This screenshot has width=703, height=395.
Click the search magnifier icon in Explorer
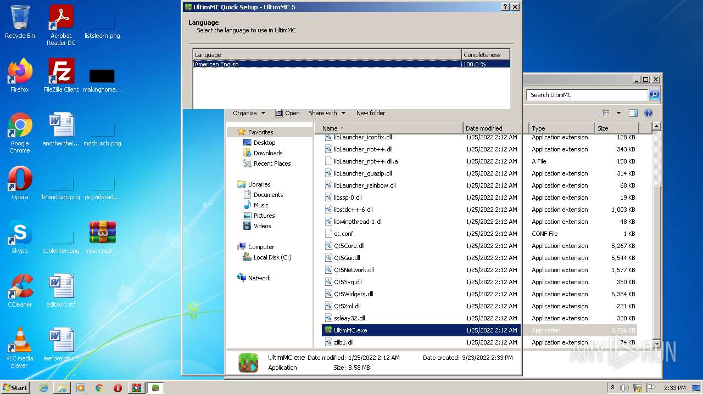click(x=654, y=95)
